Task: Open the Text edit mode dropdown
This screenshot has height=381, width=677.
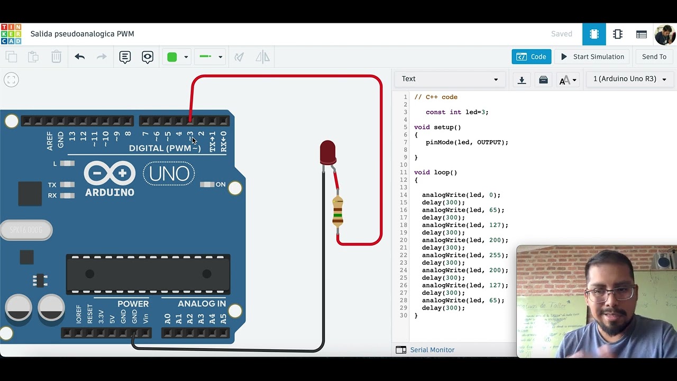Action: [x=450, y=79]
